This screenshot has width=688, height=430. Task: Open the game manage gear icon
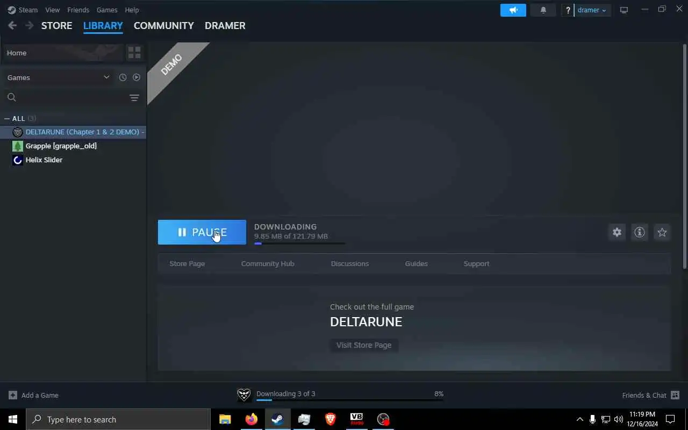(617, 232)
